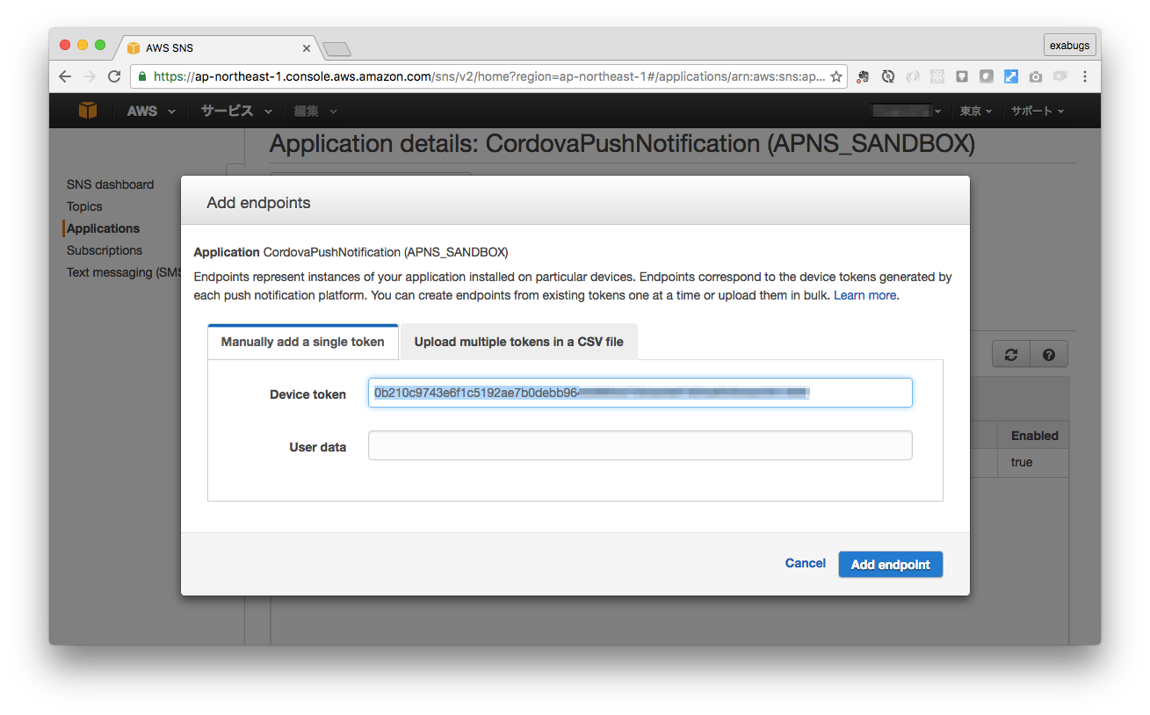Bookmark this page with the star icon
This screenshot has height=715, width=1150.
click(x=836, y=76)
